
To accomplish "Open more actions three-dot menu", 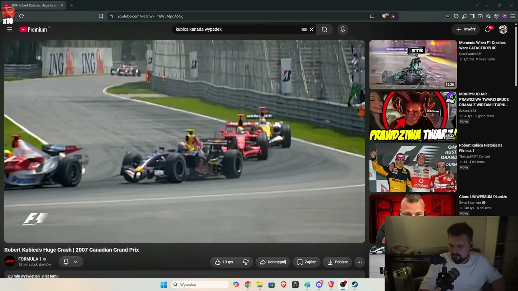I will (x=359, y=262).
